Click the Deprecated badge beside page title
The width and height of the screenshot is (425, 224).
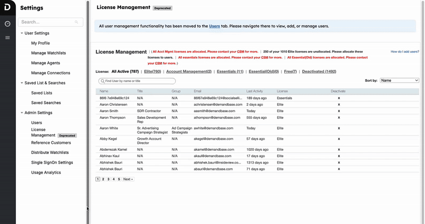pyautogui.click(x=163, y=8)
